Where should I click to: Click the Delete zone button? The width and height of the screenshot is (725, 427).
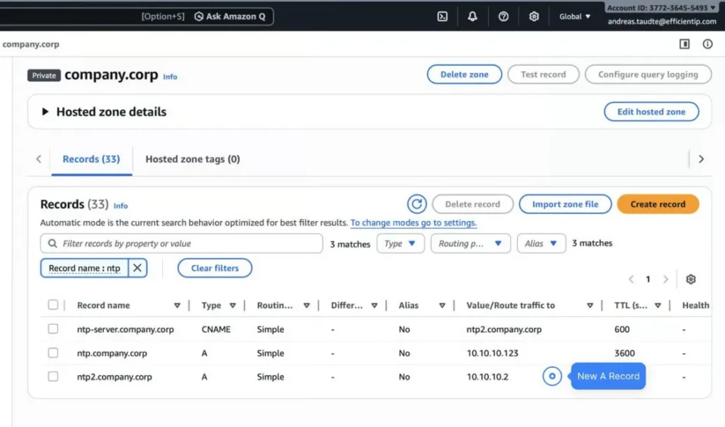(x=464, y=74)
